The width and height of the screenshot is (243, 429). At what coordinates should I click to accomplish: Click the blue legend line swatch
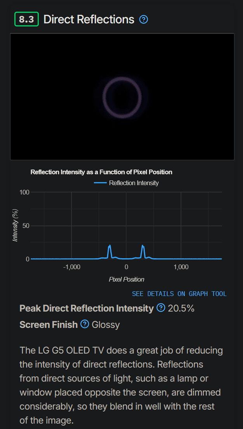tap(100, 183)
